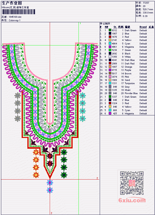
Task: Pick the Turquoise swatch beside 1331
Action: (x=110, y=83)
